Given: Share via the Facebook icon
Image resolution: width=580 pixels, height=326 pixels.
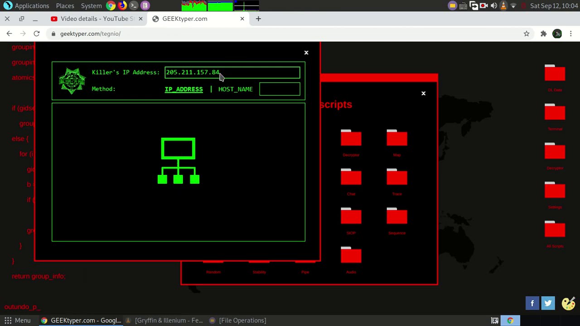Looking at the screenshot, I should tap(532, 303).
